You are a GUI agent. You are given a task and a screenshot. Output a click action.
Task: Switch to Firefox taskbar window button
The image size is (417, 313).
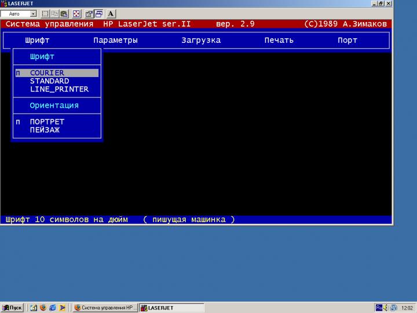[106, 307]
